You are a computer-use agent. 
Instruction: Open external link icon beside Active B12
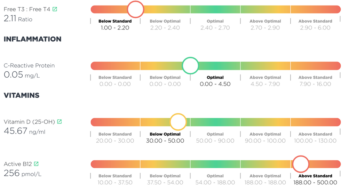pos(36,164)
